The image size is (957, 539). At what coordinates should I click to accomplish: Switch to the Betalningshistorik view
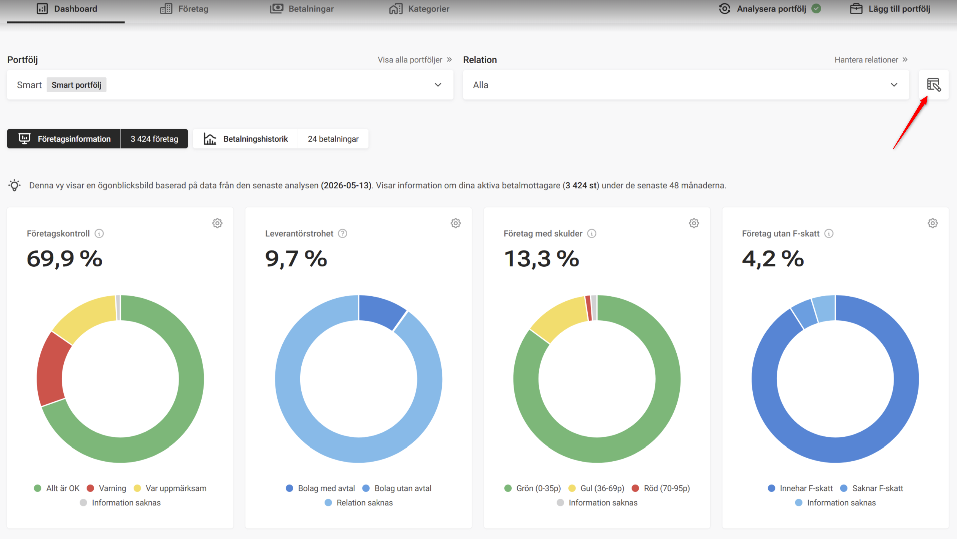246,139
